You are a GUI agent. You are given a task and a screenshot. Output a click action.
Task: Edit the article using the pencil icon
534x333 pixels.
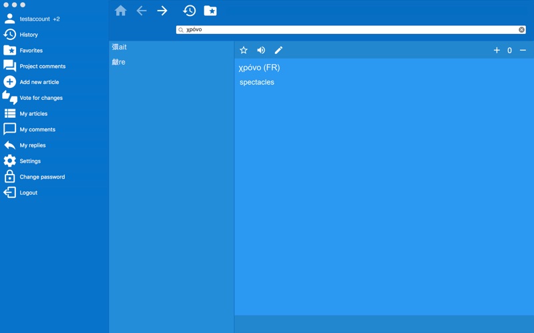pos(278,51)
